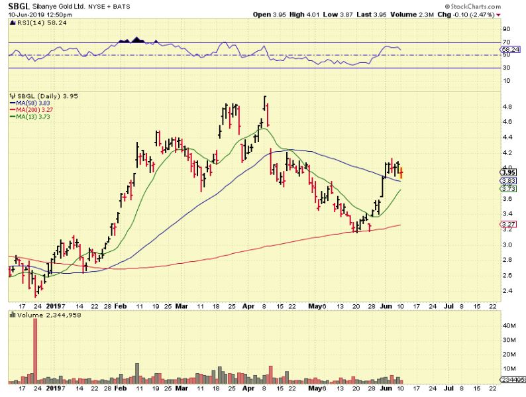Click the Jul label on price chart date axis
This screenshot has height=397, width=526.
(x=448, y=306)
